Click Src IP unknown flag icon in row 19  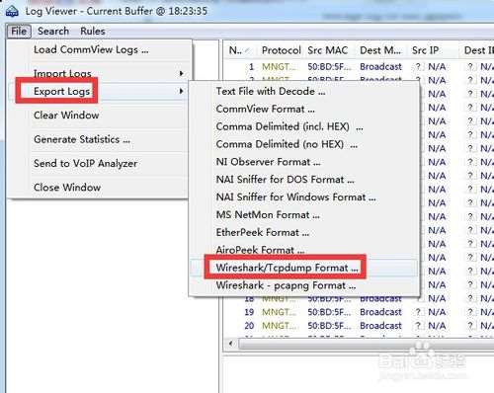[x=418, y=312]
